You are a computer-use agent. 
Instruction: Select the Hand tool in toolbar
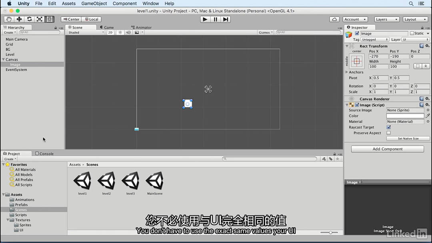[9, 19]
